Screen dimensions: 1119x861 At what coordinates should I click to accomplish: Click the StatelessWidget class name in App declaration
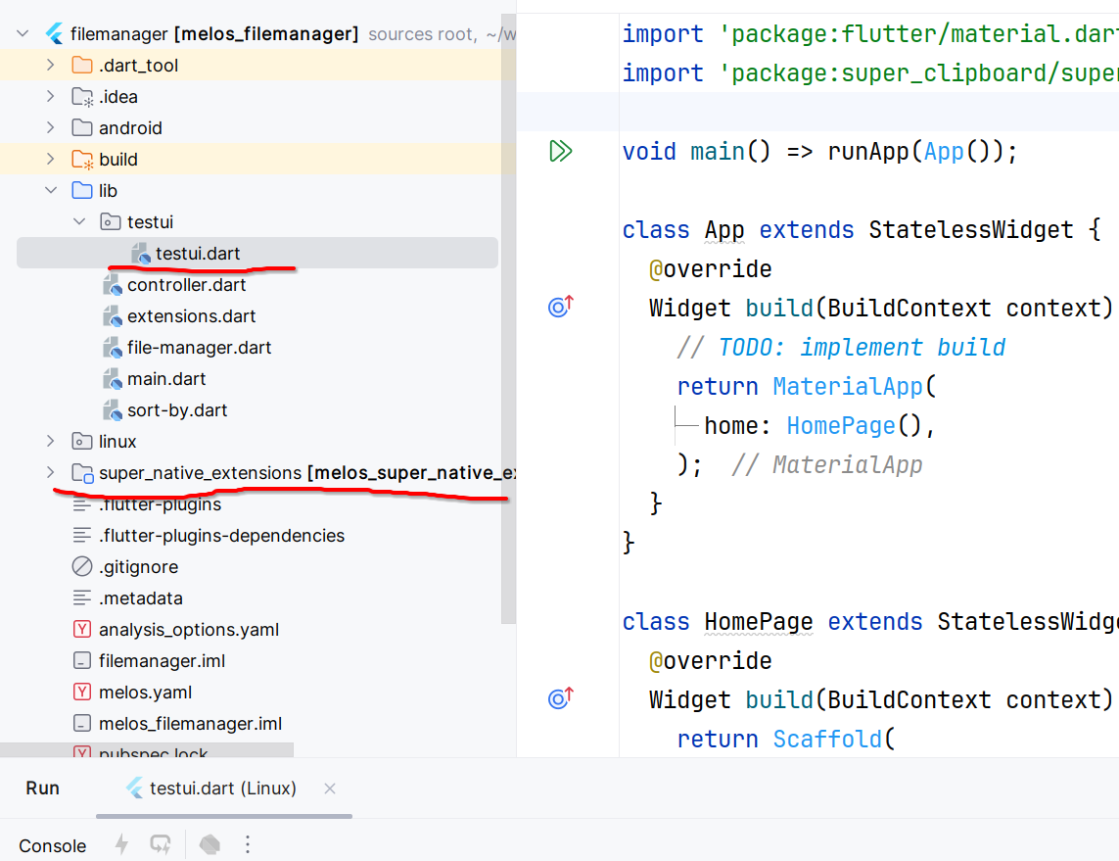tap(970, 230)
